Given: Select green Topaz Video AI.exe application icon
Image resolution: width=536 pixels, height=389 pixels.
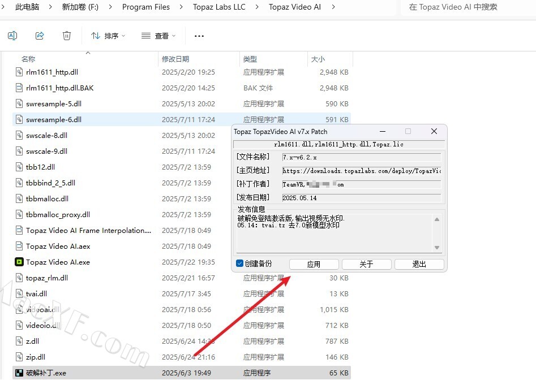Looking at the screenshot, I should point(19,262).
